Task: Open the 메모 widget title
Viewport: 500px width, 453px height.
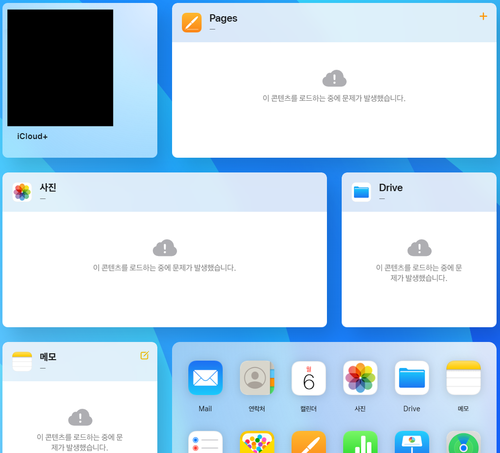Action: point(48,357)
